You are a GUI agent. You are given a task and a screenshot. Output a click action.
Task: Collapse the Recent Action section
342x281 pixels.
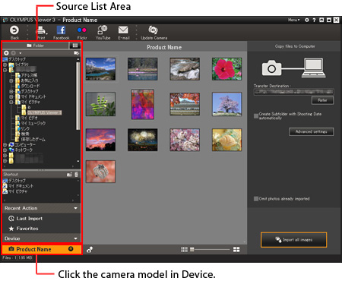pyautogui.click(x=75, y=208)
